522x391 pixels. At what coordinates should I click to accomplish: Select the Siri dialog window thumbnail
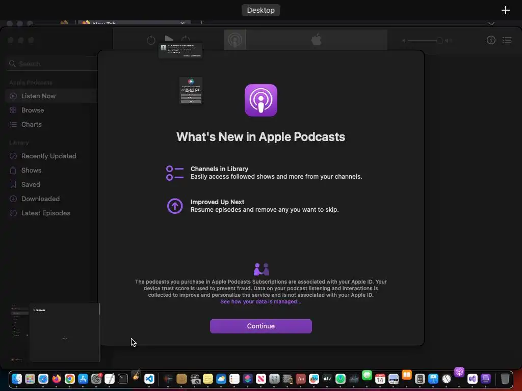[x=191, y=91]
